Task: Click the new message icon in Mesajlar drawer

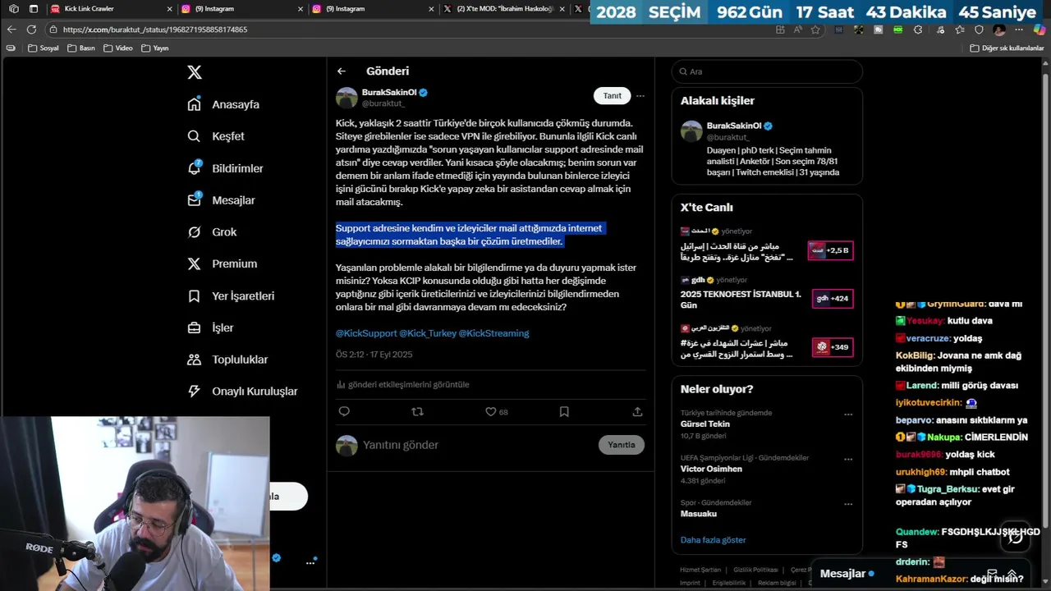Action: pyautogui.click(x=992, y=574)
